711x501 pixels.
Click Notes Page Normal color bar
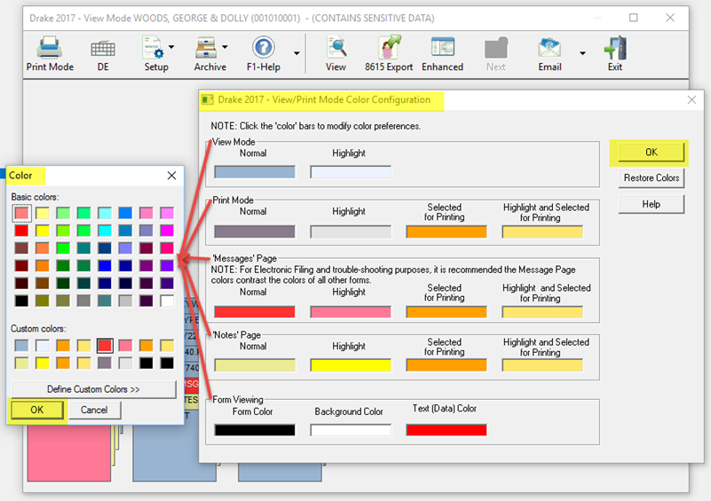255,365
